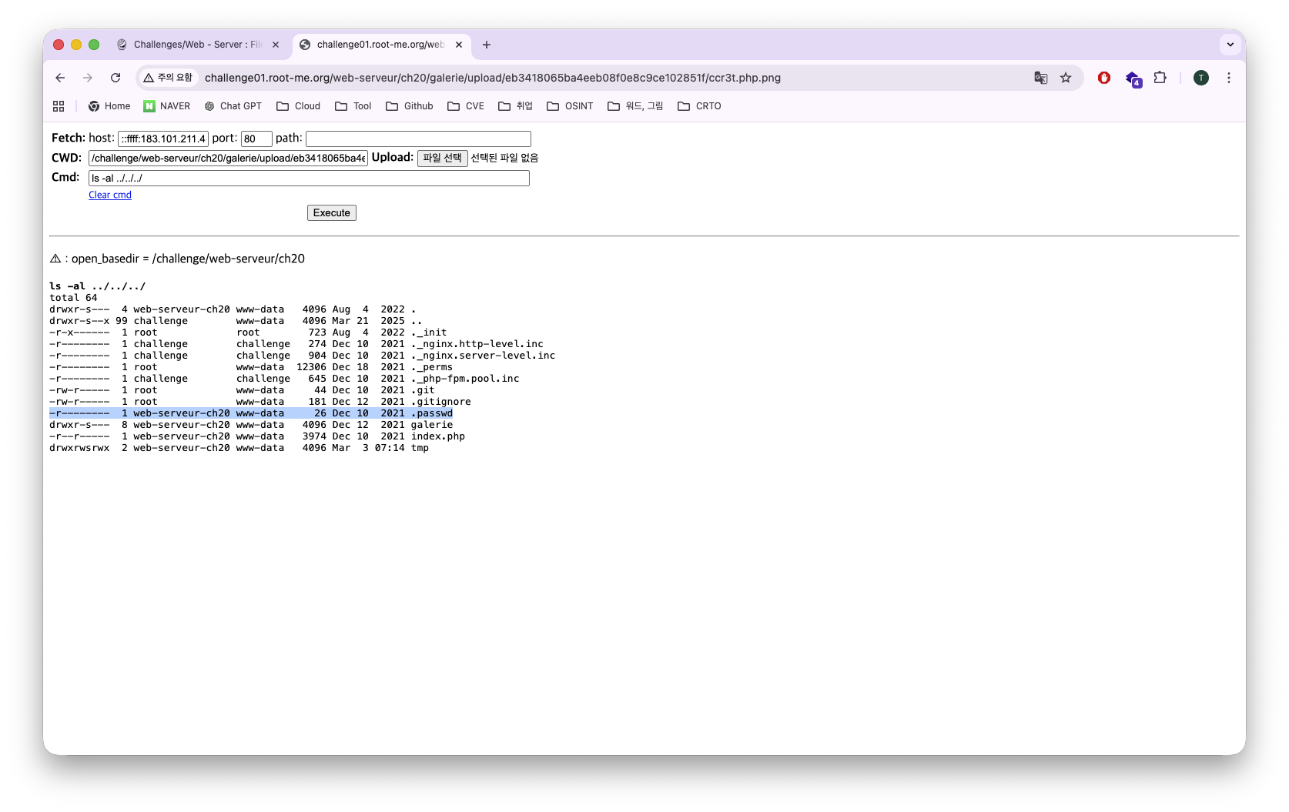Open the blue extension with badge 4

[1133, 79]
